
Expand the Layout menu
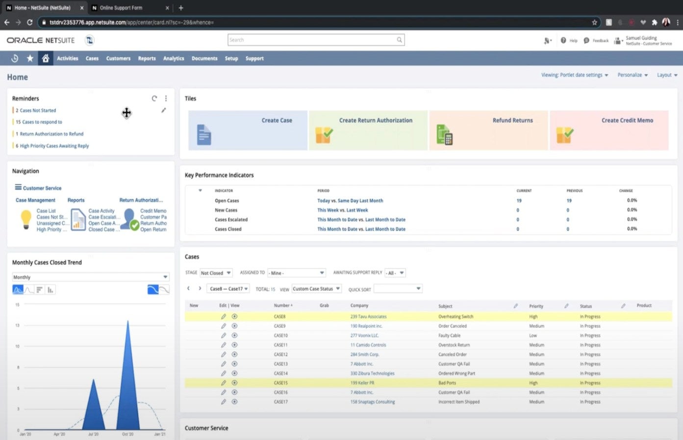coord(667,75)
